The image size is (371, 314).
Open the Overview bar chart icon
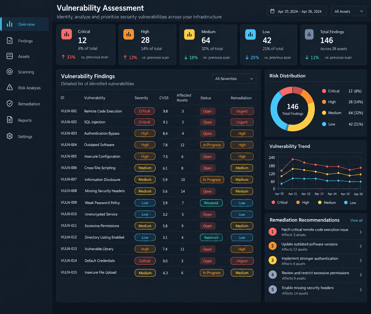coord(10,24)
